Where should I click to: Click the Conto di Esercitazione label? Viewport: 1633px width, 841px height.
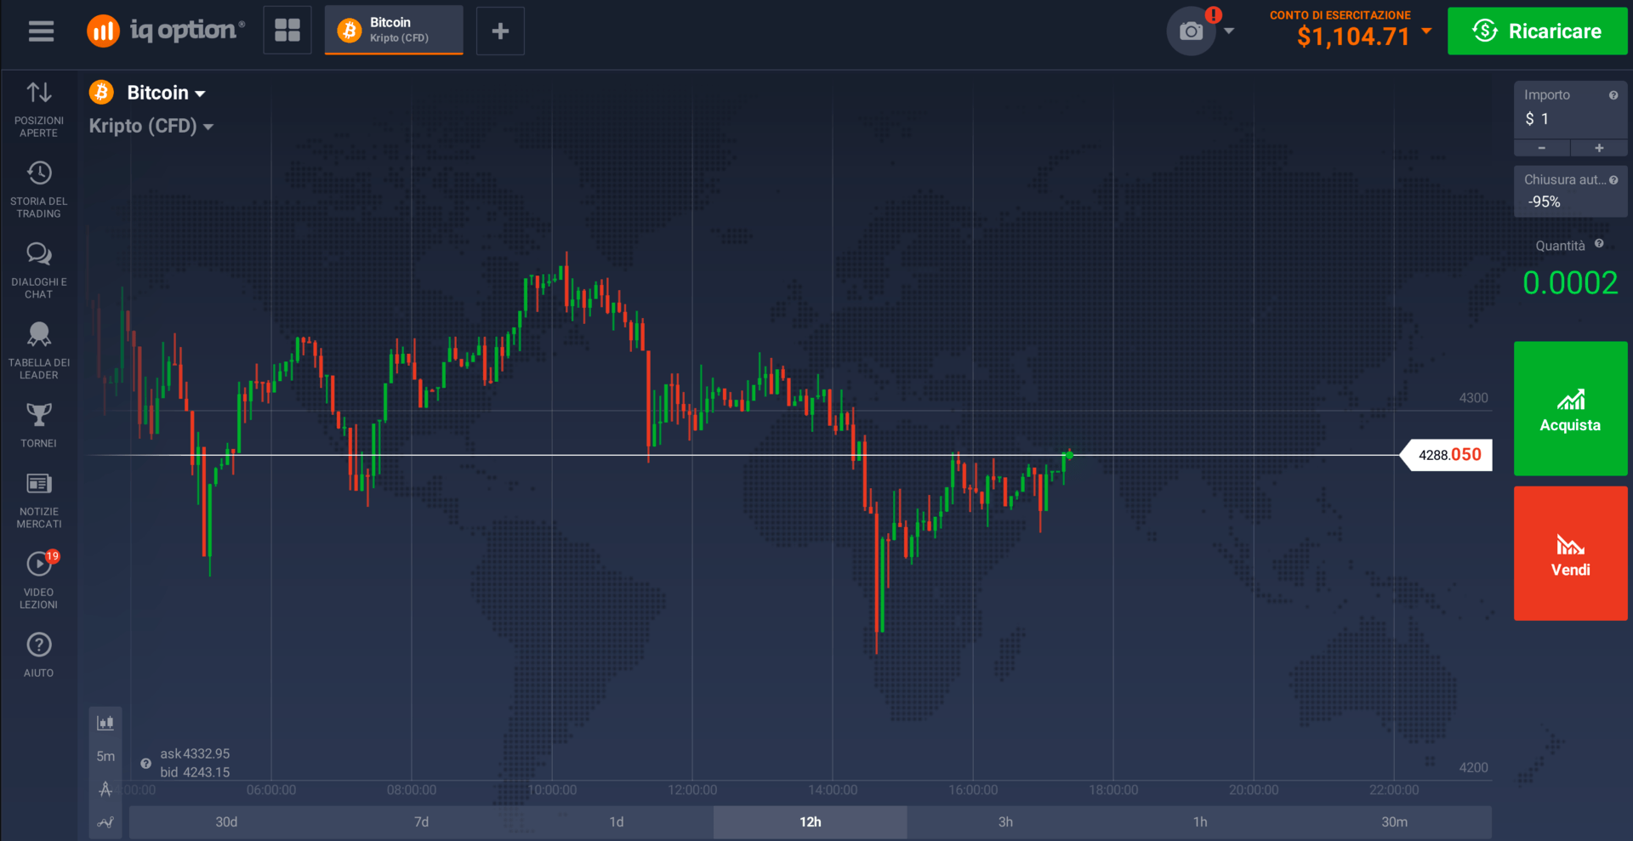pyautogui.click(x=1340, y=15)
